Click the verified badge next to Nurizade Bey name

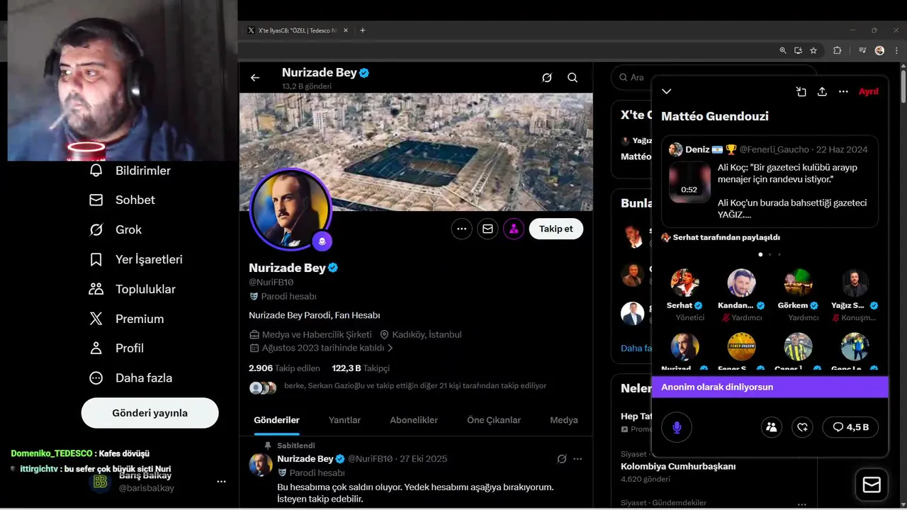point(333,268)
